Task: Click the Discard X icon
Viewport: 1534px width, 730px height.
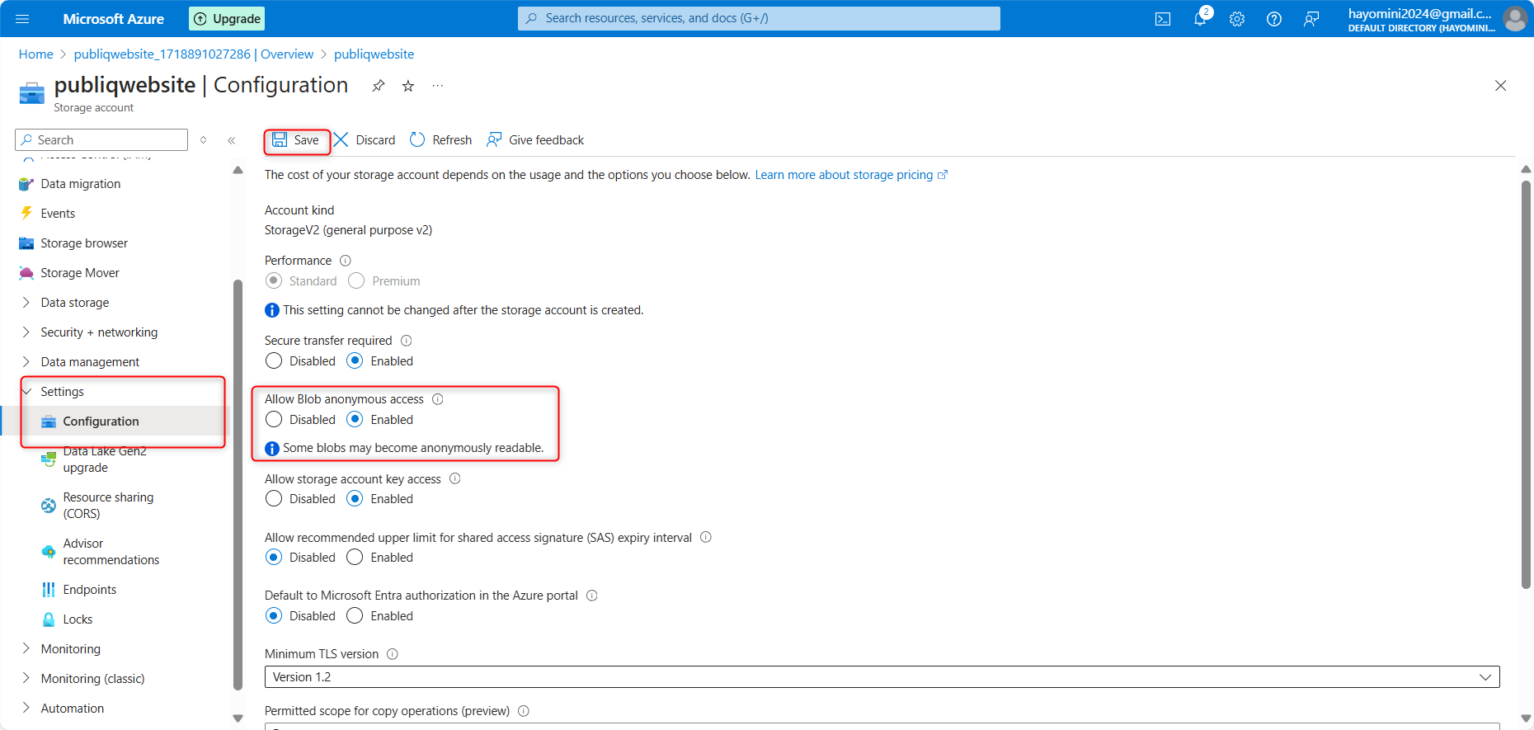Action: 341,140
